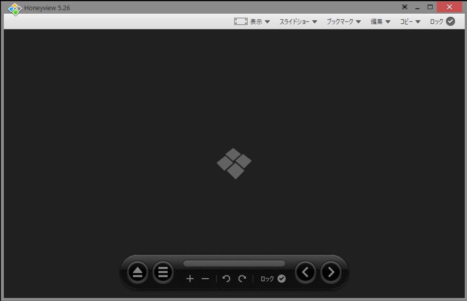Rotate image counterclockwise
This screenshot has width=467, height=301.
point(226,279)
